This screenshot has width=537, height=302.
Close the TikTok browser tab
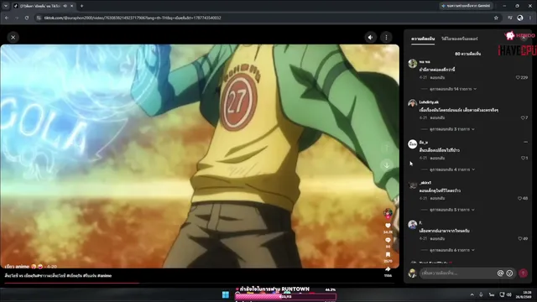coord(71,6)
